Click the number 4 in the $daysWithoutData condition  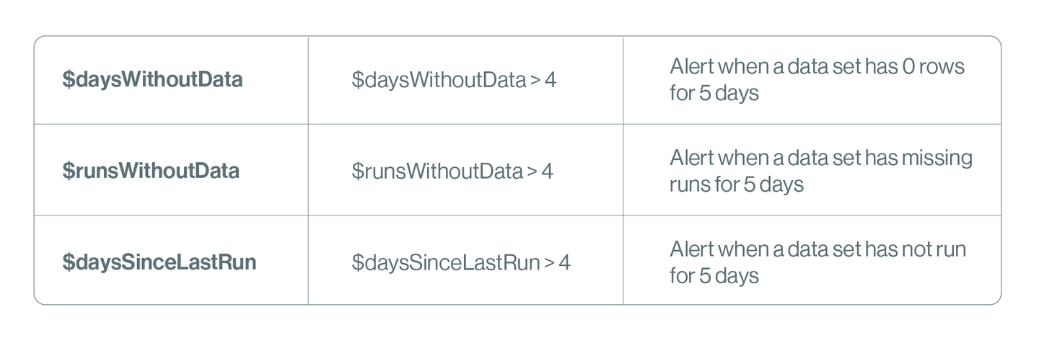coord(551,80)
